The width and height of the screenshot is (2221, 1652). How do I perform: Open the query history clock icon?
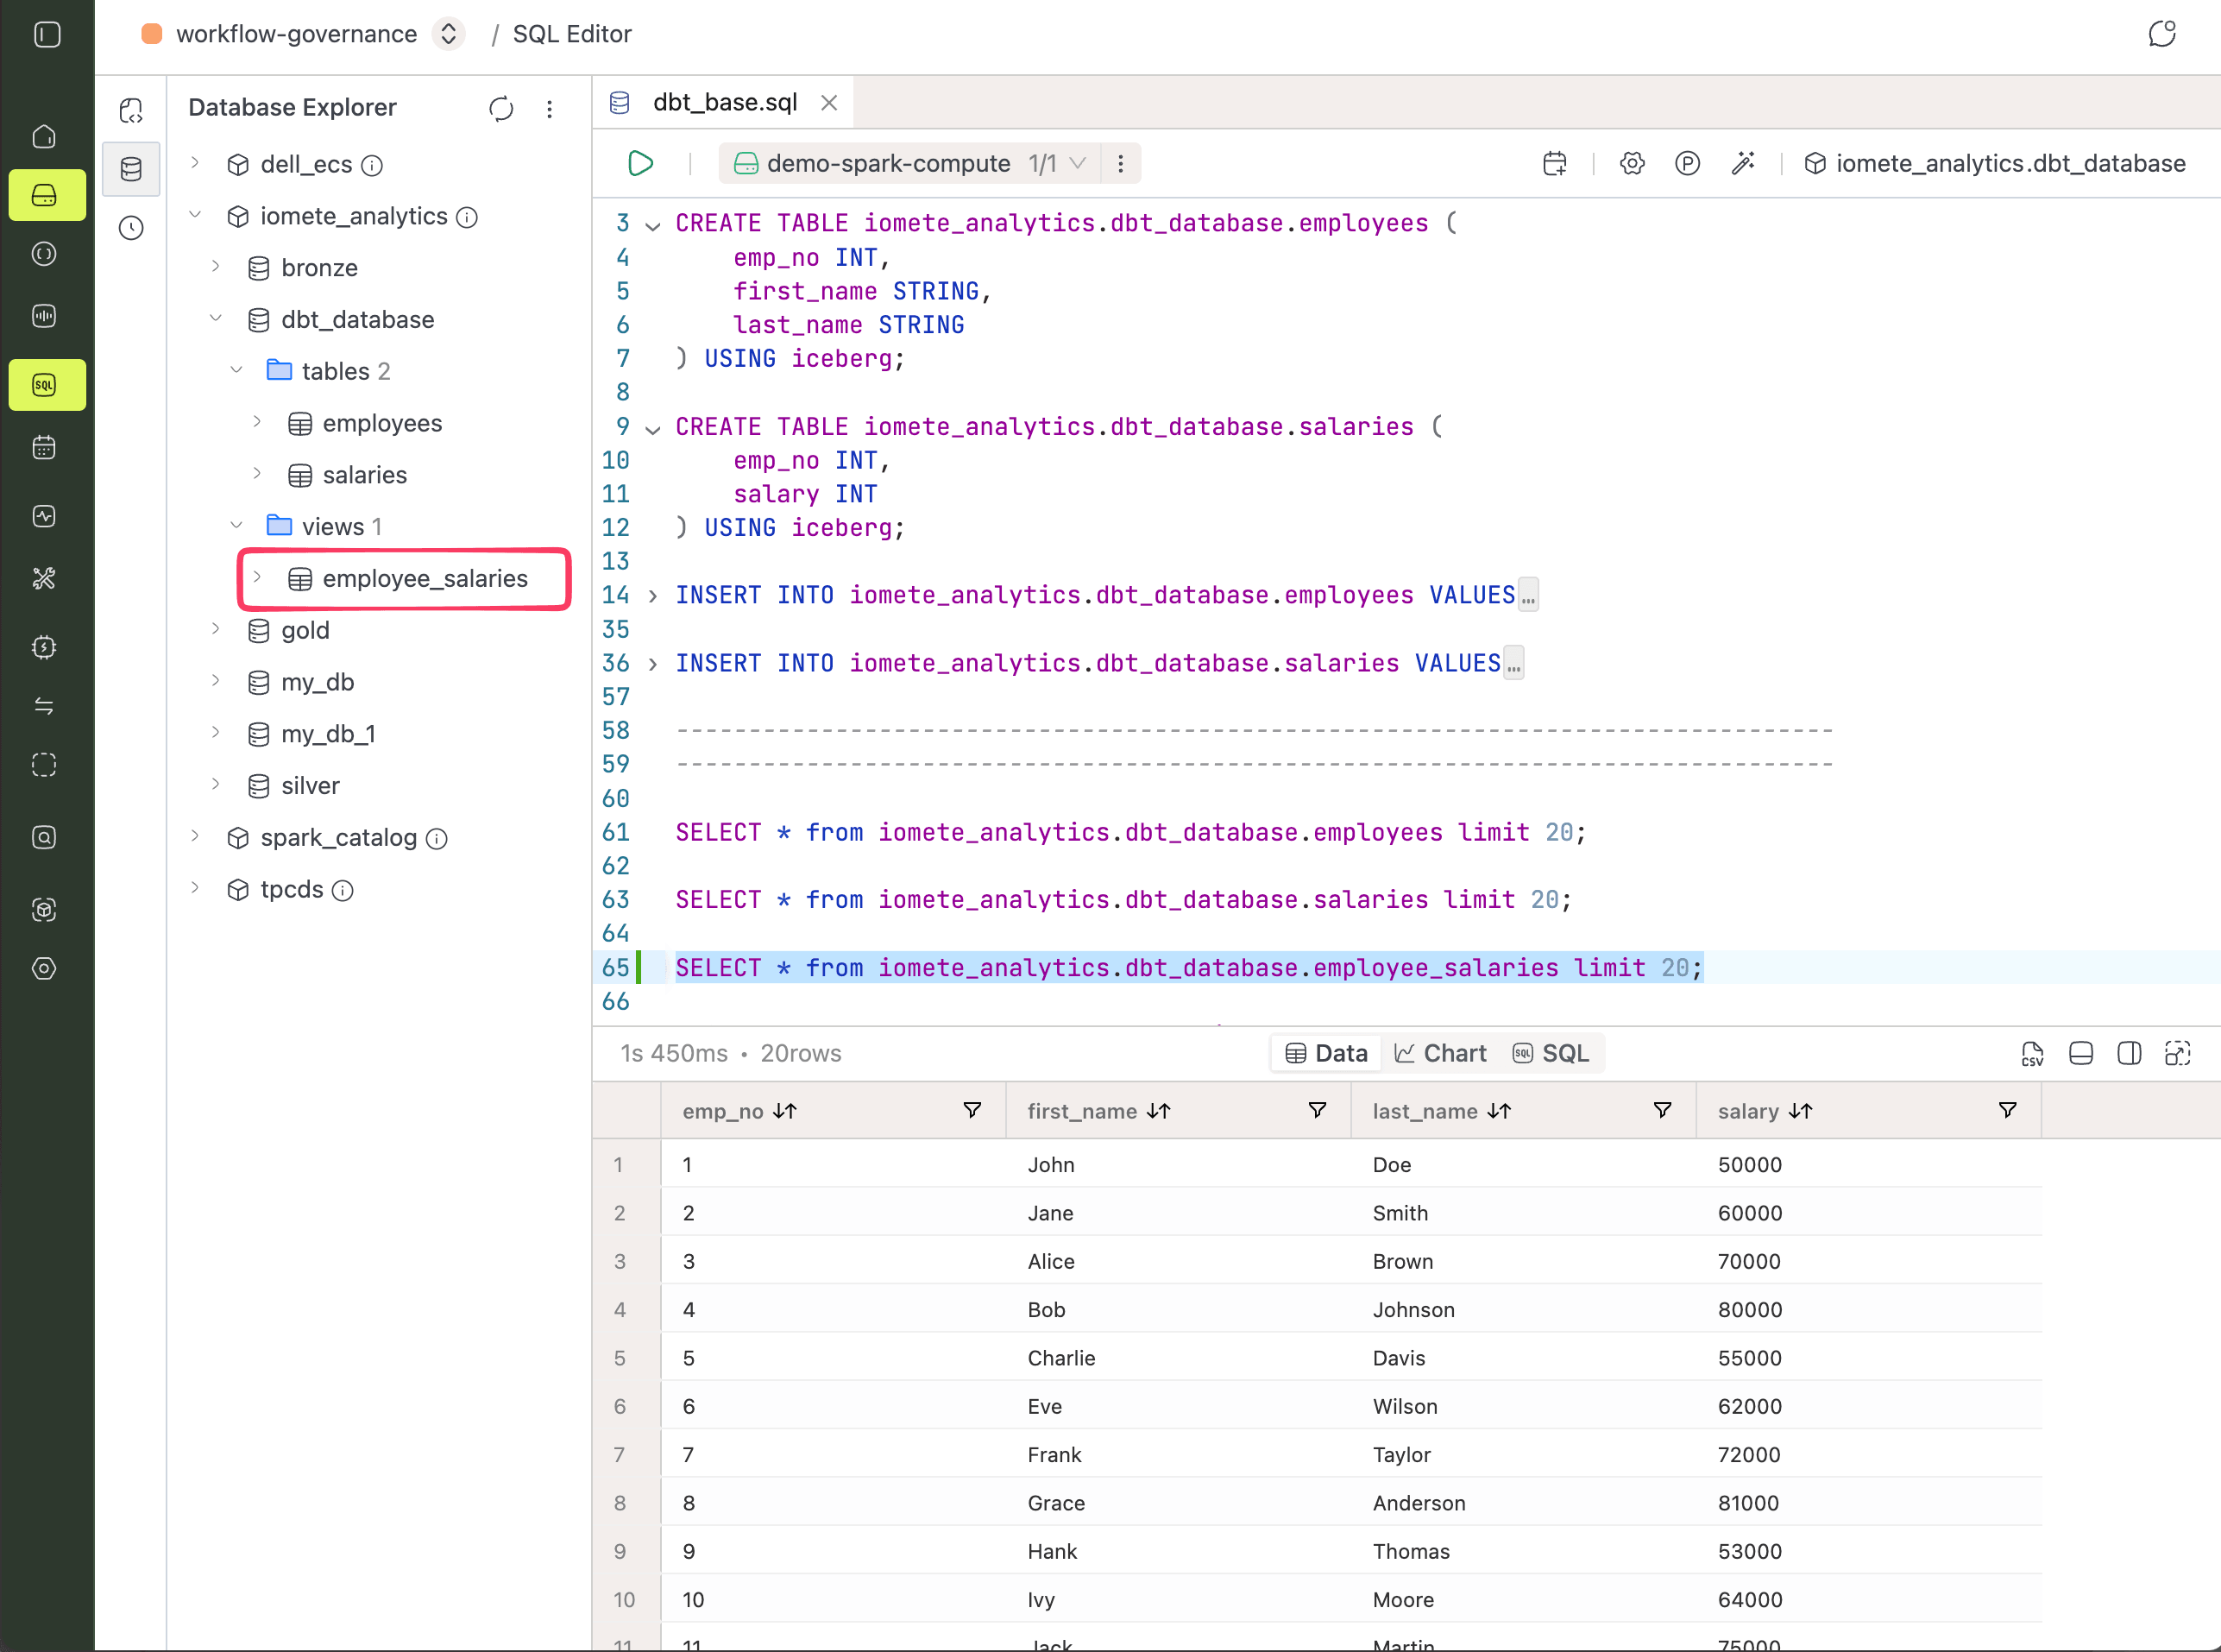131,228
